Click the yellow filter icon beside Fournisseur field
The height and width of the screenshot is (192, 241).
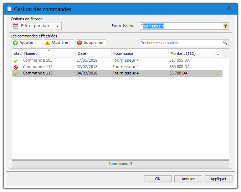pyautogui.click(x=225, y=26)
